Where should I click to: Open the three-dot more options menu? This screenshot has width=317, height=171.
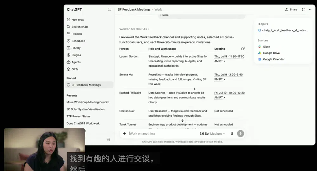311,9
